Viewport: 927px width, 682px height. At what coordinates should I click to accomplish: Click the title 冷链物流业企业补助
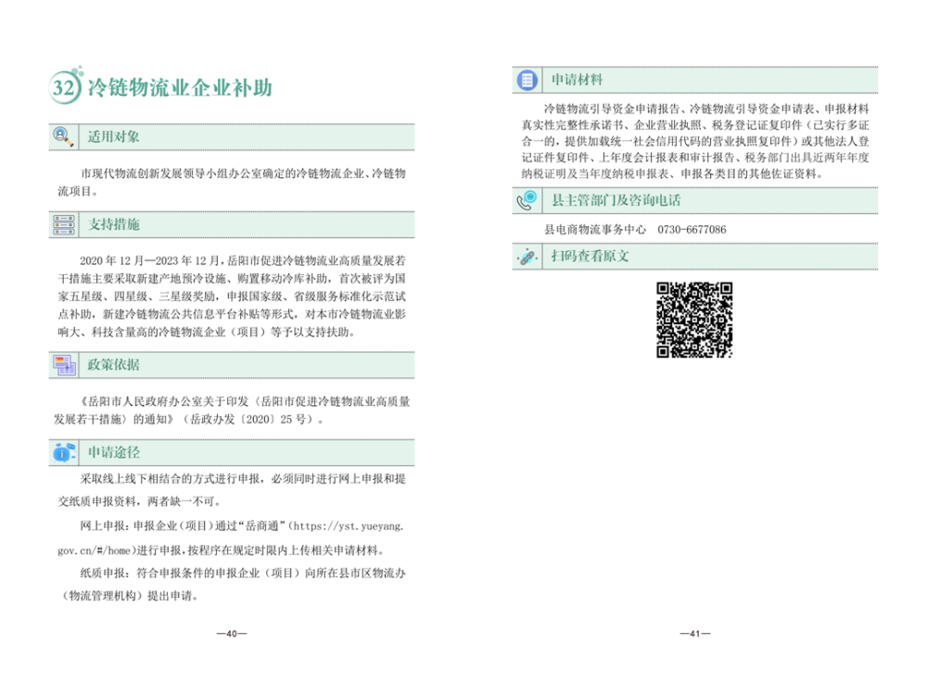pos(179,88)
